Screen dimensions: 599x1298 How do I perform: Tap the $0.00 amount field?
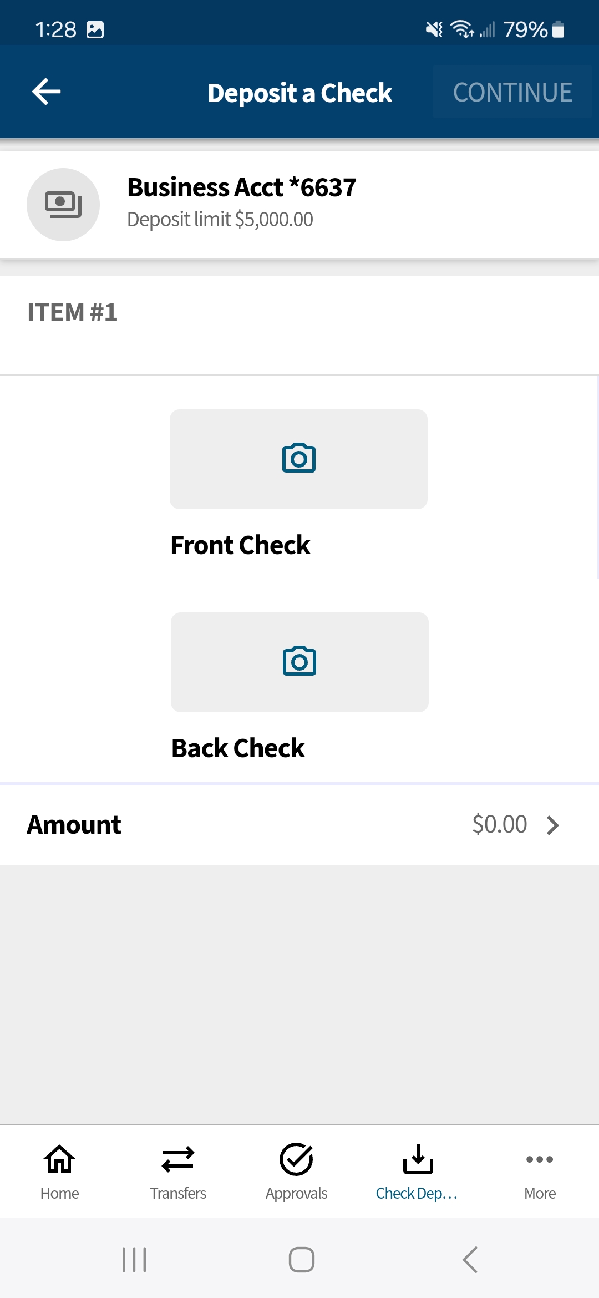[499, 824]
